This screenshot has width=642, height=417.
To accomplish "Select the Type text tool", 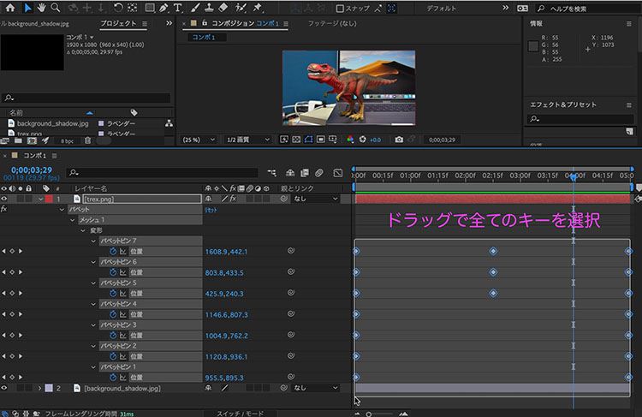I will tap(177, 8).
